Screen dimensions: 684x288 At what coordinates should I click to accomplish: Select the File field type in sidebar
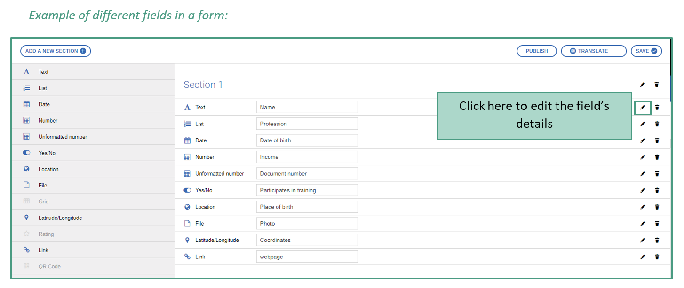click(x=93, y=186)
